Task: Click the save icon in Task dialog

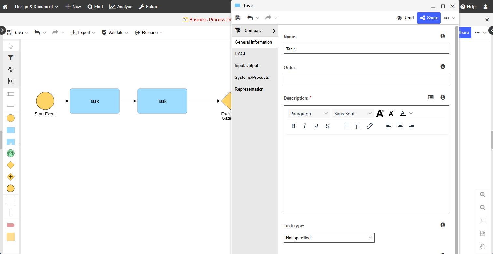Action: point(238,18)
